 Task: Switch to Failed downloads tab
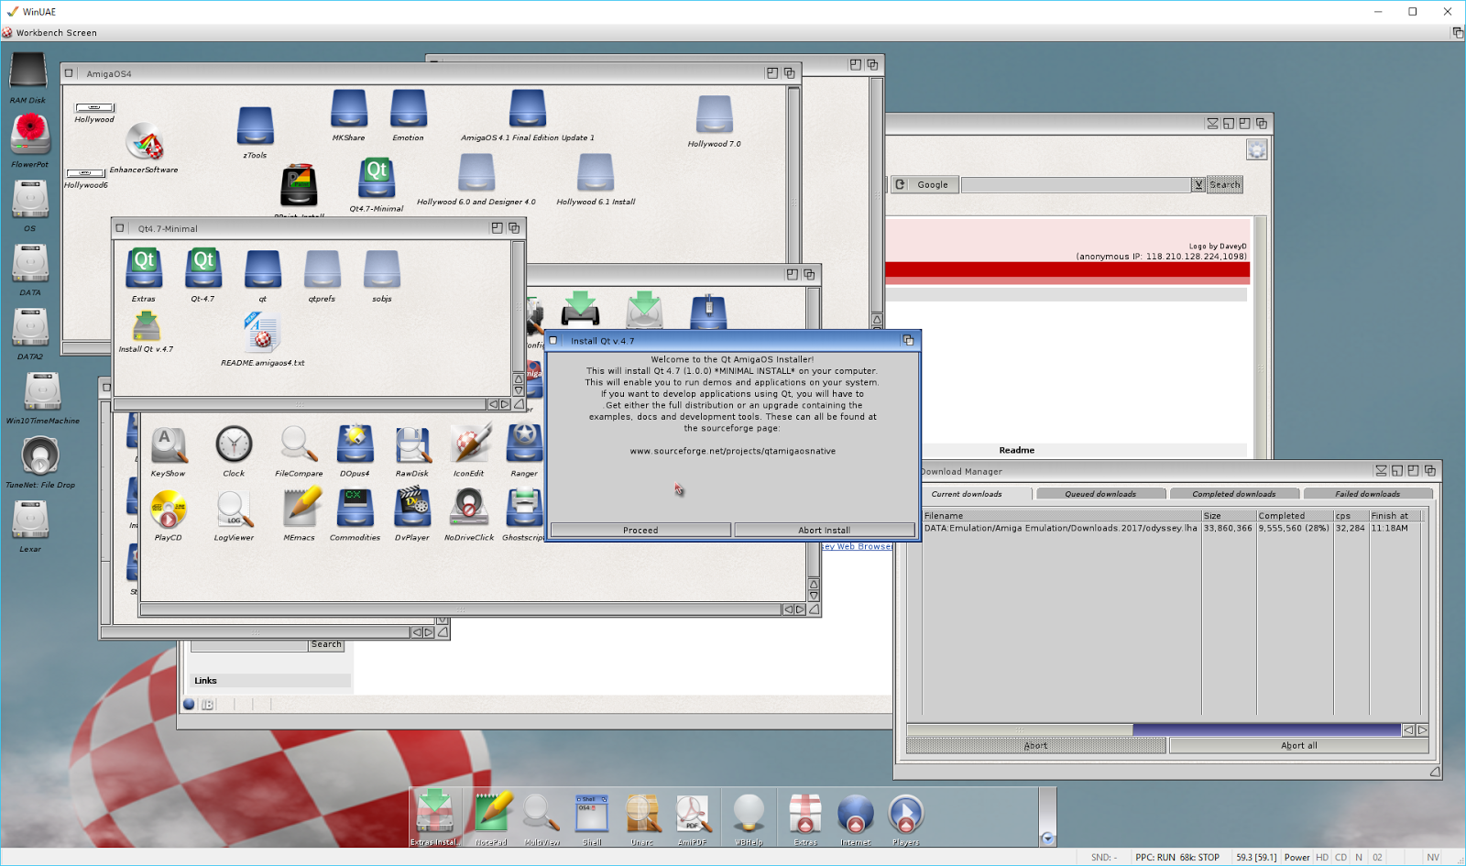click(x=1368, y=494)
